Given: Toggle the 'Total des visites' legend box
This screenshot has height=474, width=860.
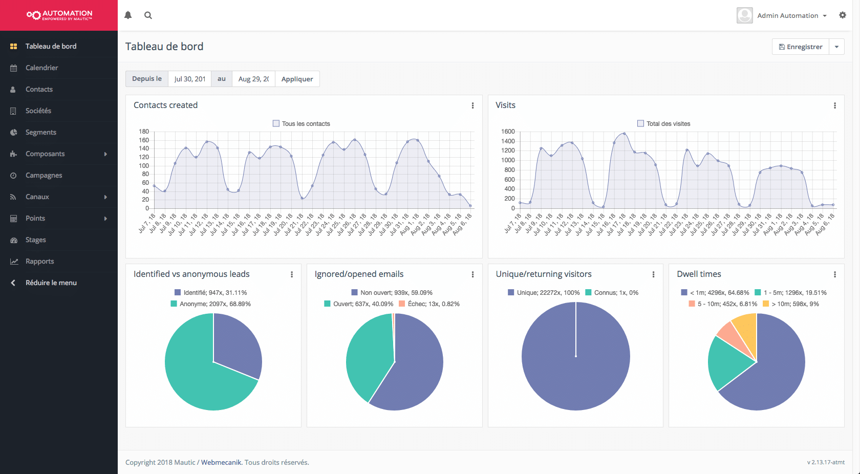Looking at the screenshot, I should click(x=640, y=123).
